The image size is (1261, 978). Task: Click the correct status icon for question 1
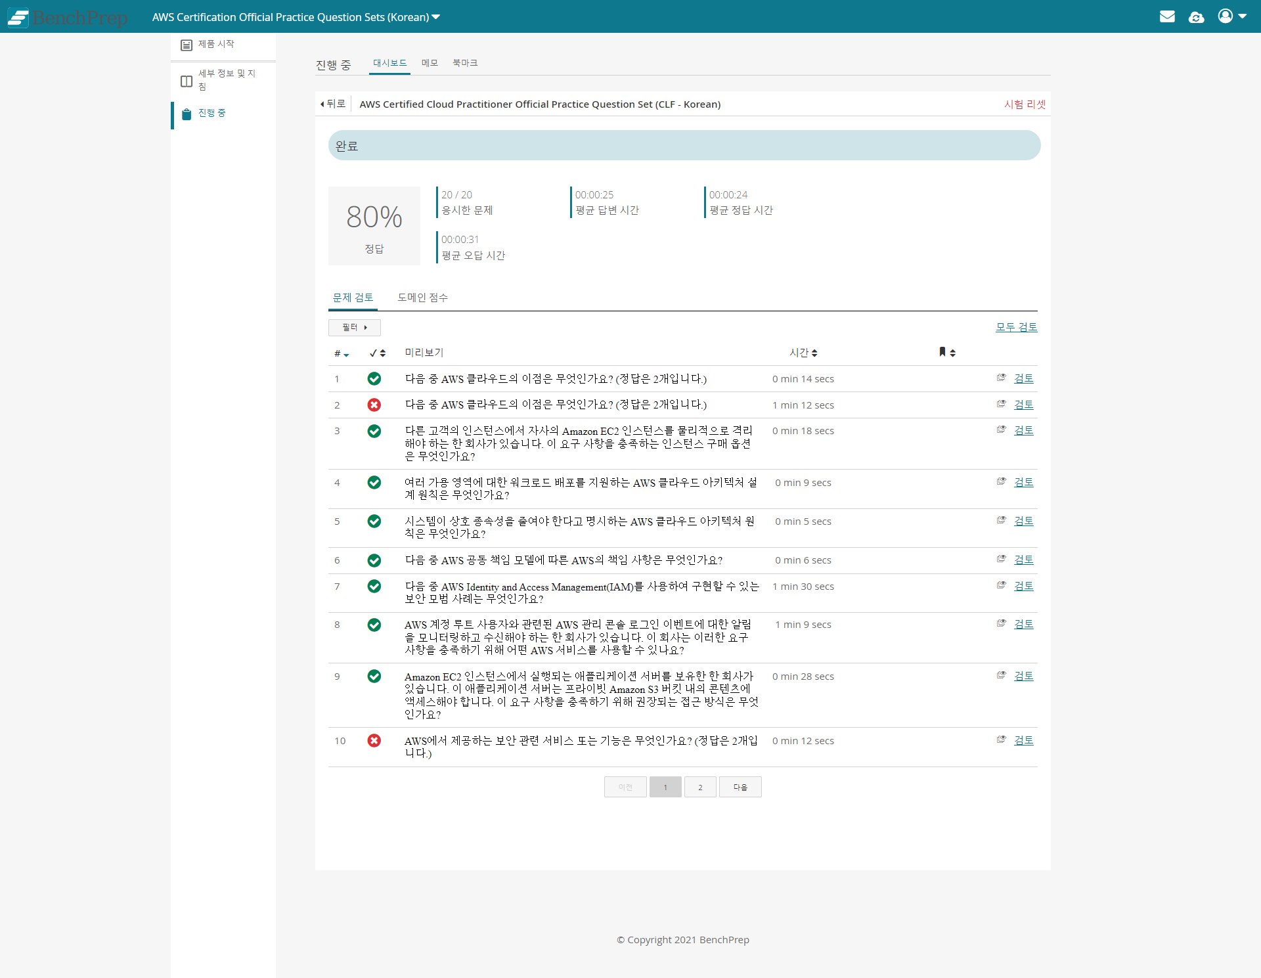[374, 378]
